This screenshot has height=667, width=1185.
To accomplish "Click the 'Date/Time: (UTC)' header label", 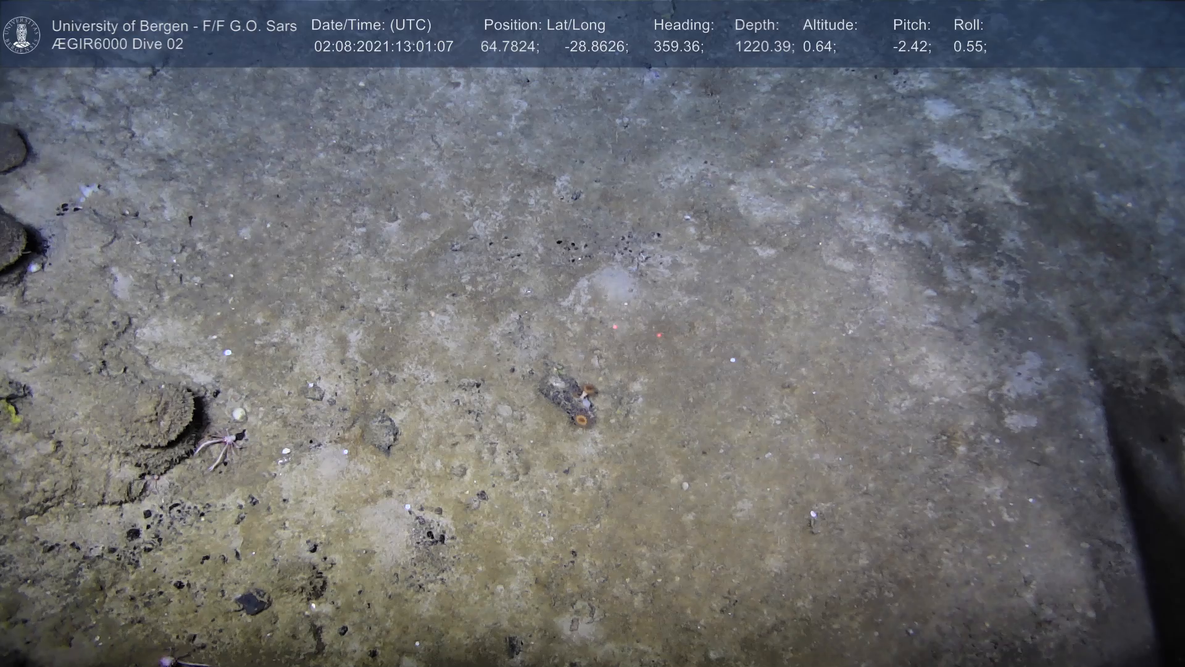I will tap(371, 25).
